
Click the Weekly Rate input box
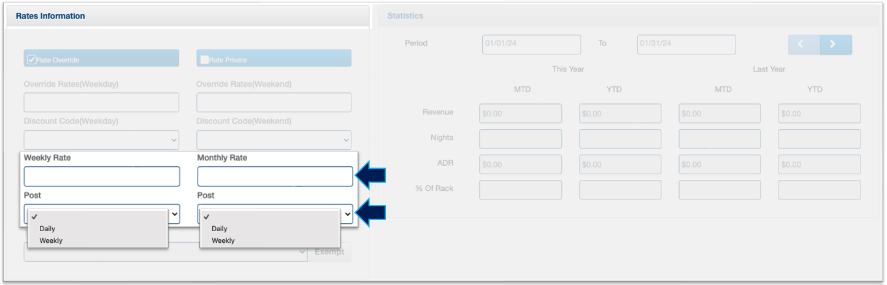pos(102,176)
